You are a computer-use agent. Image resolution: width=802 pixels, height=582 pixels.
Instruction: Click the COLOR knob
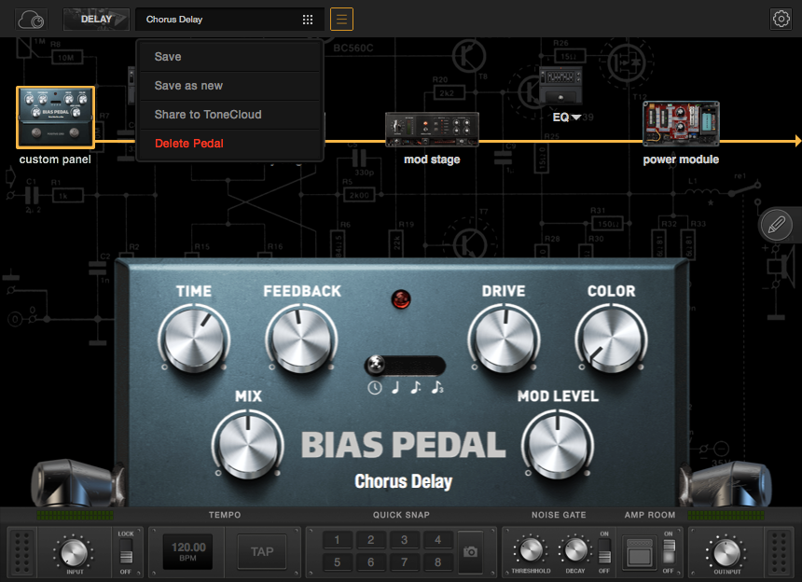pyautogui.click(x=611, y=338)
